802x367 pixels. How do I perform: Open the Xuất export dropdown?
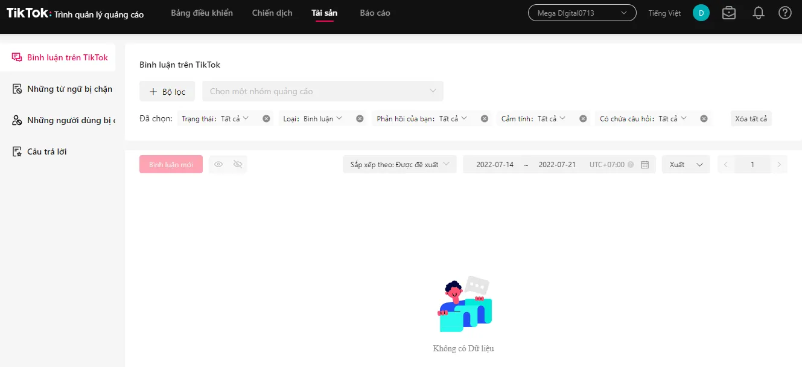tap(687, 165)
